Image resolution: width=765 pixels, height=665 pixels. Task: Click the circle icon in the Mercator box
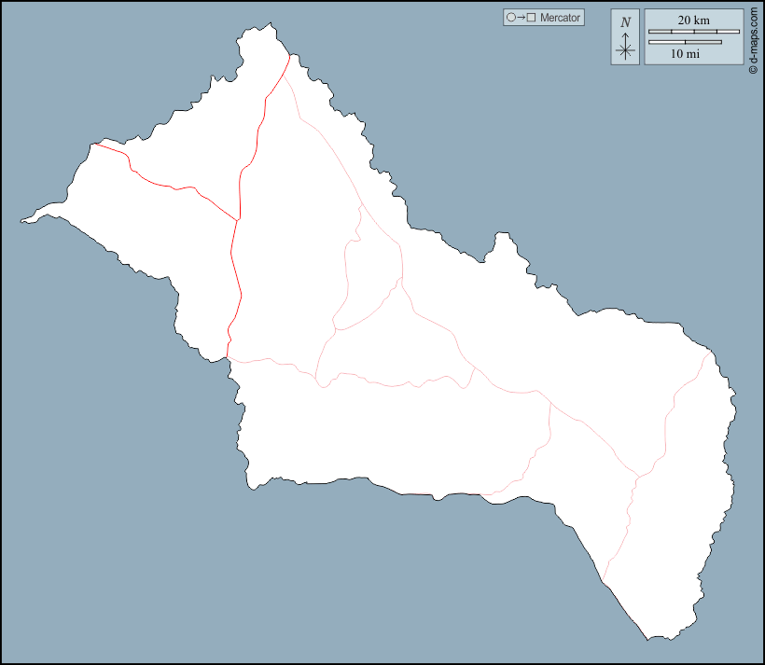click(510, 18)
